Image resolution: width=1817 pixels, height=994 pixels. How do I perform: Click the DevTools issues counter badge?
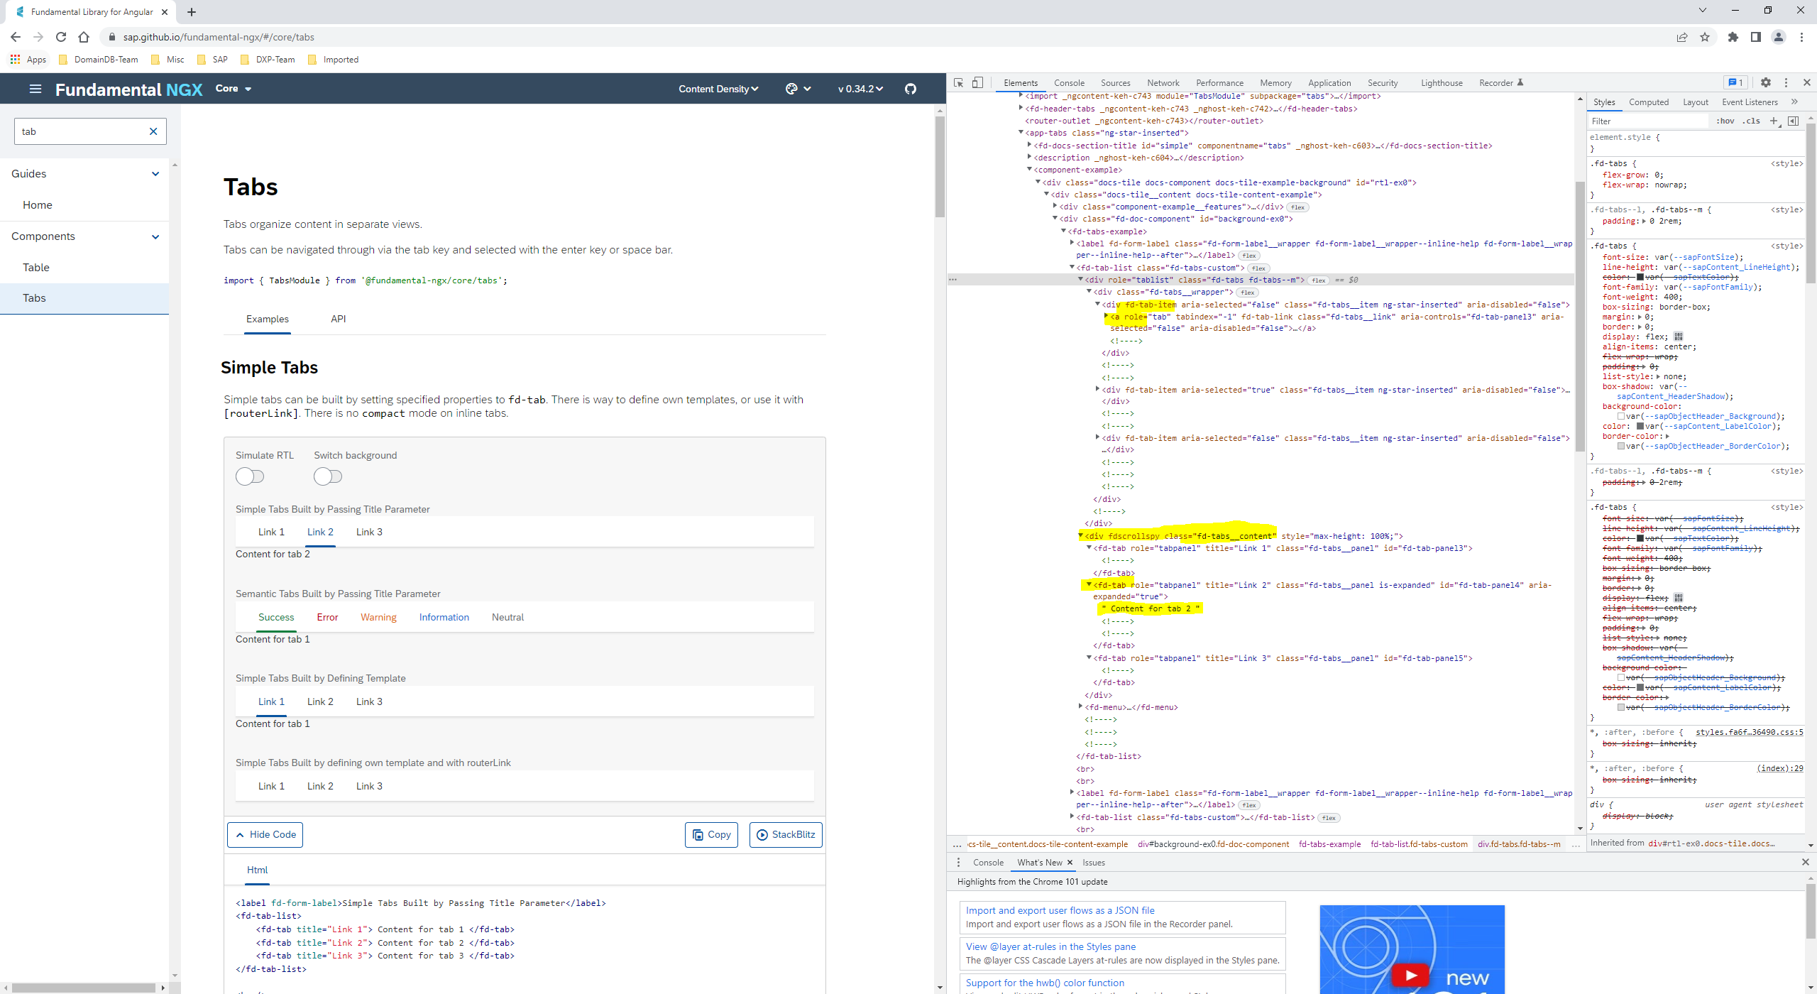1735,82
